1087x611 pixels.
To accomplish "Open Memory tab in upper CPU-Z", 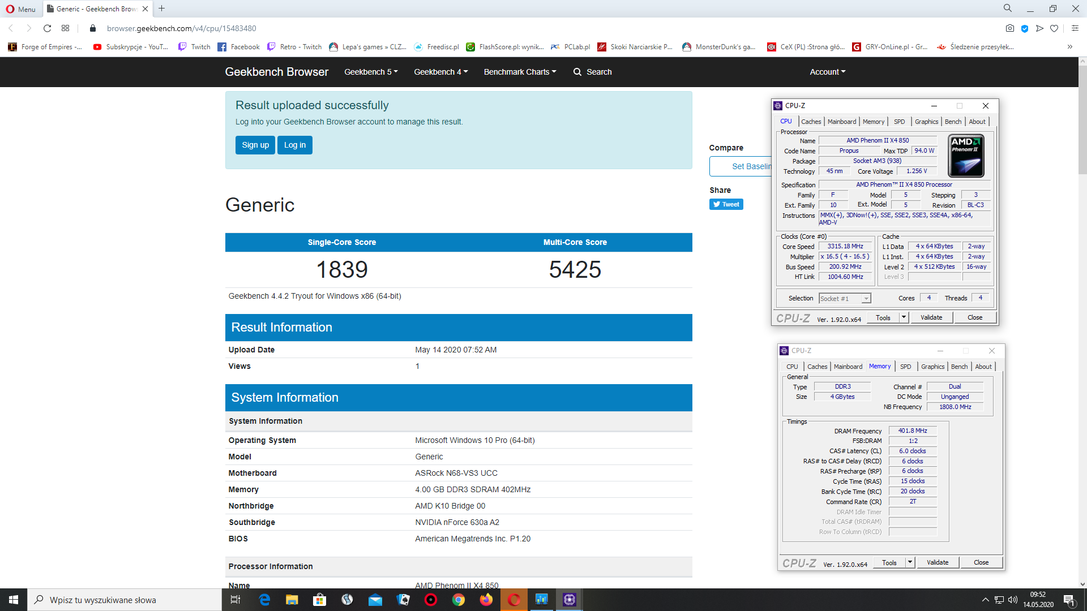I will coord(874,122).
